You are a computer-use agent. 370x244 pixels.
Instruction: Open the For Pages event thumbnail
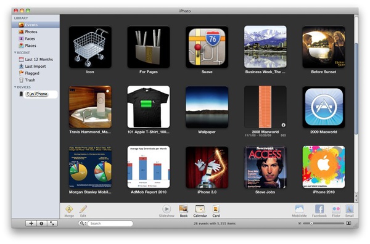[149, 47]
